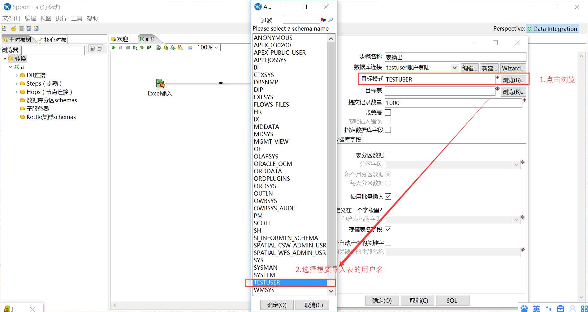The image size is (588, 312).
Task: Click the Baidu paw input method icon
Action: click(x=524, y=308)
